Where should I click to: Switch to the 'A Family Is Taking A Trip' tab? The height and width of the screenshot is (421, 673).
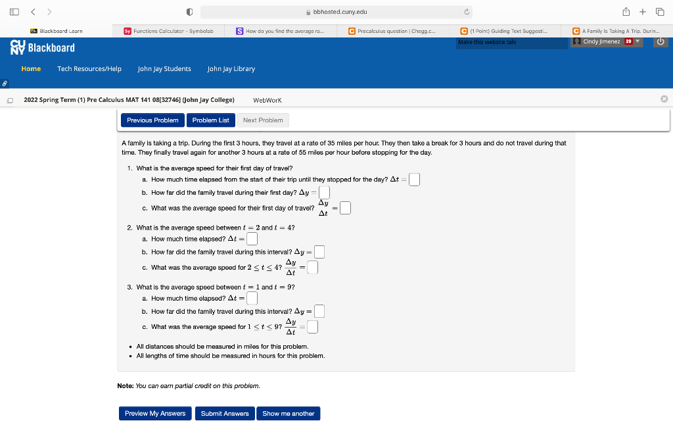pyautogui.click(x=616, y=31)
